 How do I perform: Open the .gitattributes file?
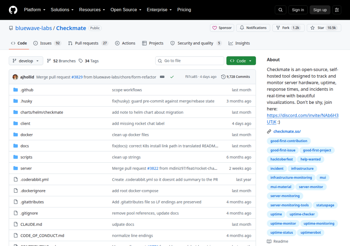point(32,202)
